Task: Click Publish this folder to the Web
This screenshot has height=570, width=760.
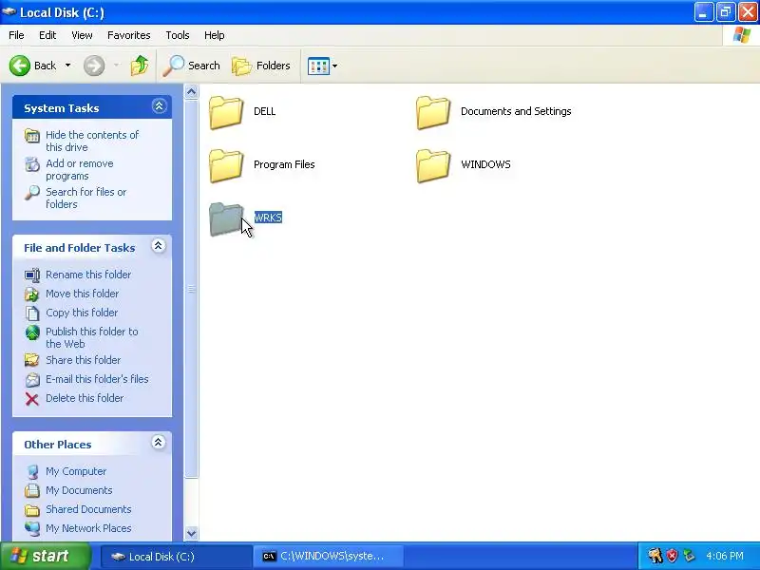Action: click(92, 338)
